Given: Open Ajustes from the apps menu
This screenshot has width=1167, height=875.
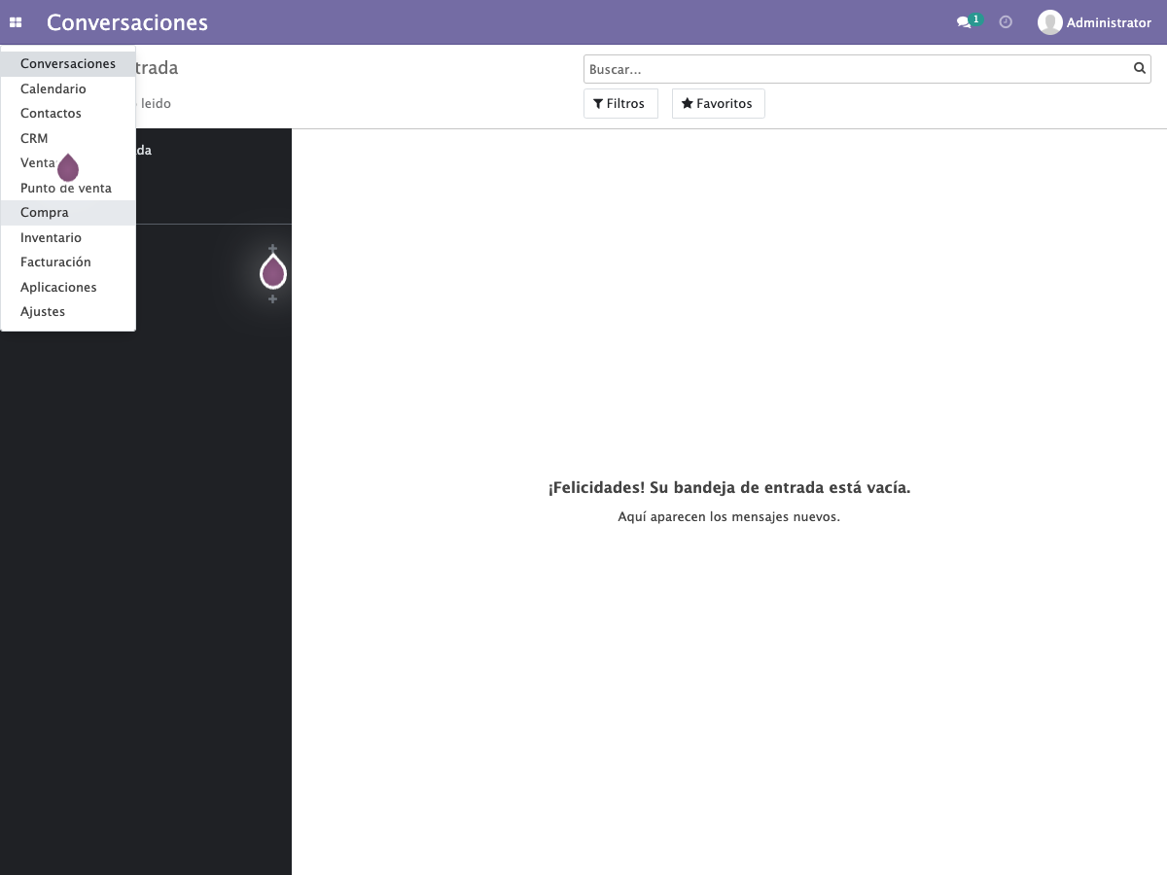Looking at the screenshot, I should [68, 312].
